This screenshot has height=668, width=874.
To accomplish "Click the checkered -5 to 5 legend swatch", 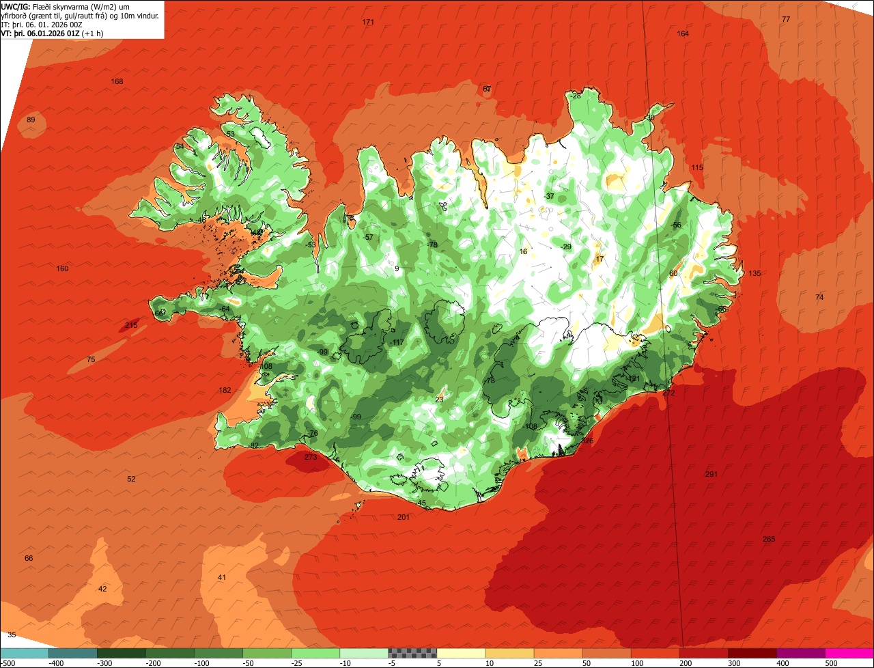I will [x=412, y=653].
